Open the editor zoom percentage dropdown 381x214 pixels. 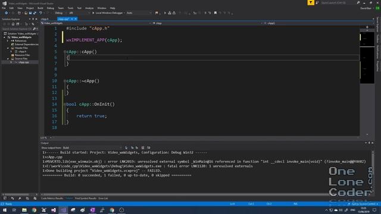point(46,137)
